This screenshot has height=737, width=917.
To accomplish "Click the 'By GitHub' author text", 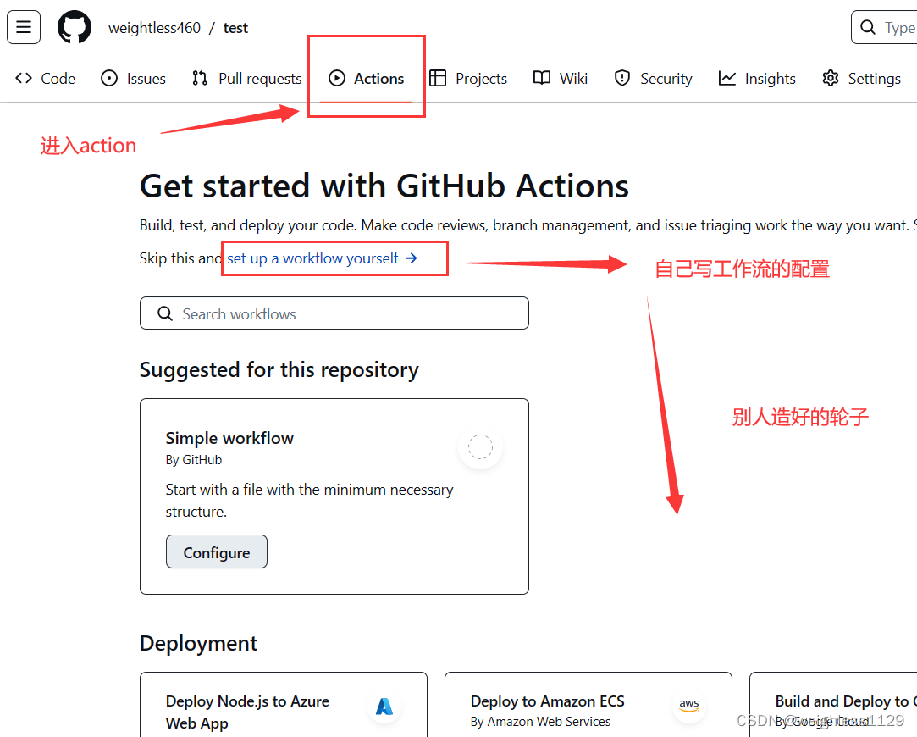I will (194, 460).
